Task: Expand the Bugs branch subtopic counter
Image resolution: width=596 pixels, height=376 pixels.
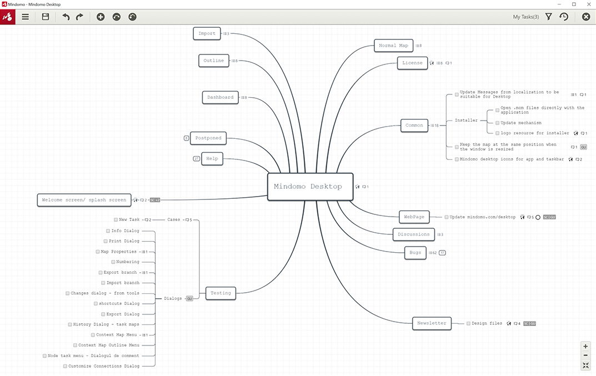Action: coord(433,253)
